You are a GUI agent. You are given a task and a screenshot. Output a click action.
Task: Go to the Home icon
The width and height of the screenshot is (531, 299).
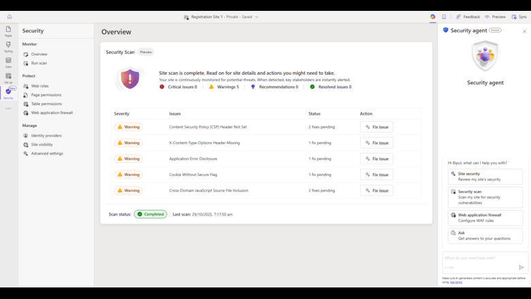(x=10, y=16)
